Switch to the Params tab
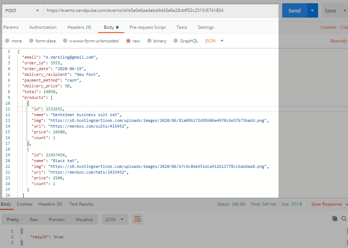Image resolution: width=348 pixels, height=248 pixels. pos(11,27)
